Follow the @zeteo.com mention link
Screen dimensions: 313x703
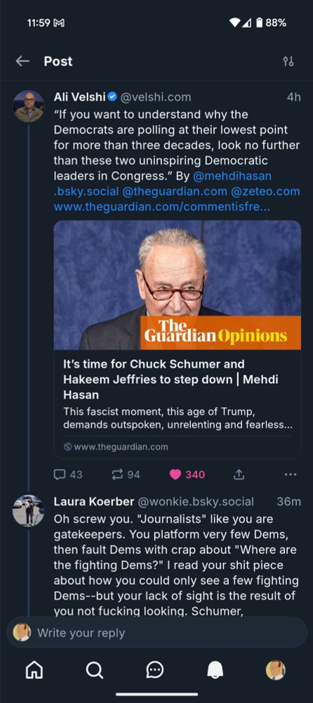tap(265, 191)
